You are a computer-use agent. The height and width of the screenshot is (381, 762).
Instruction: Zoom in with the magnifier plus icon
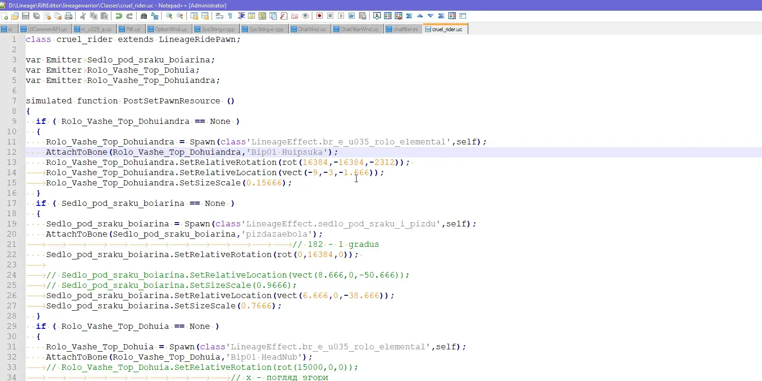(x=169, y=16)
